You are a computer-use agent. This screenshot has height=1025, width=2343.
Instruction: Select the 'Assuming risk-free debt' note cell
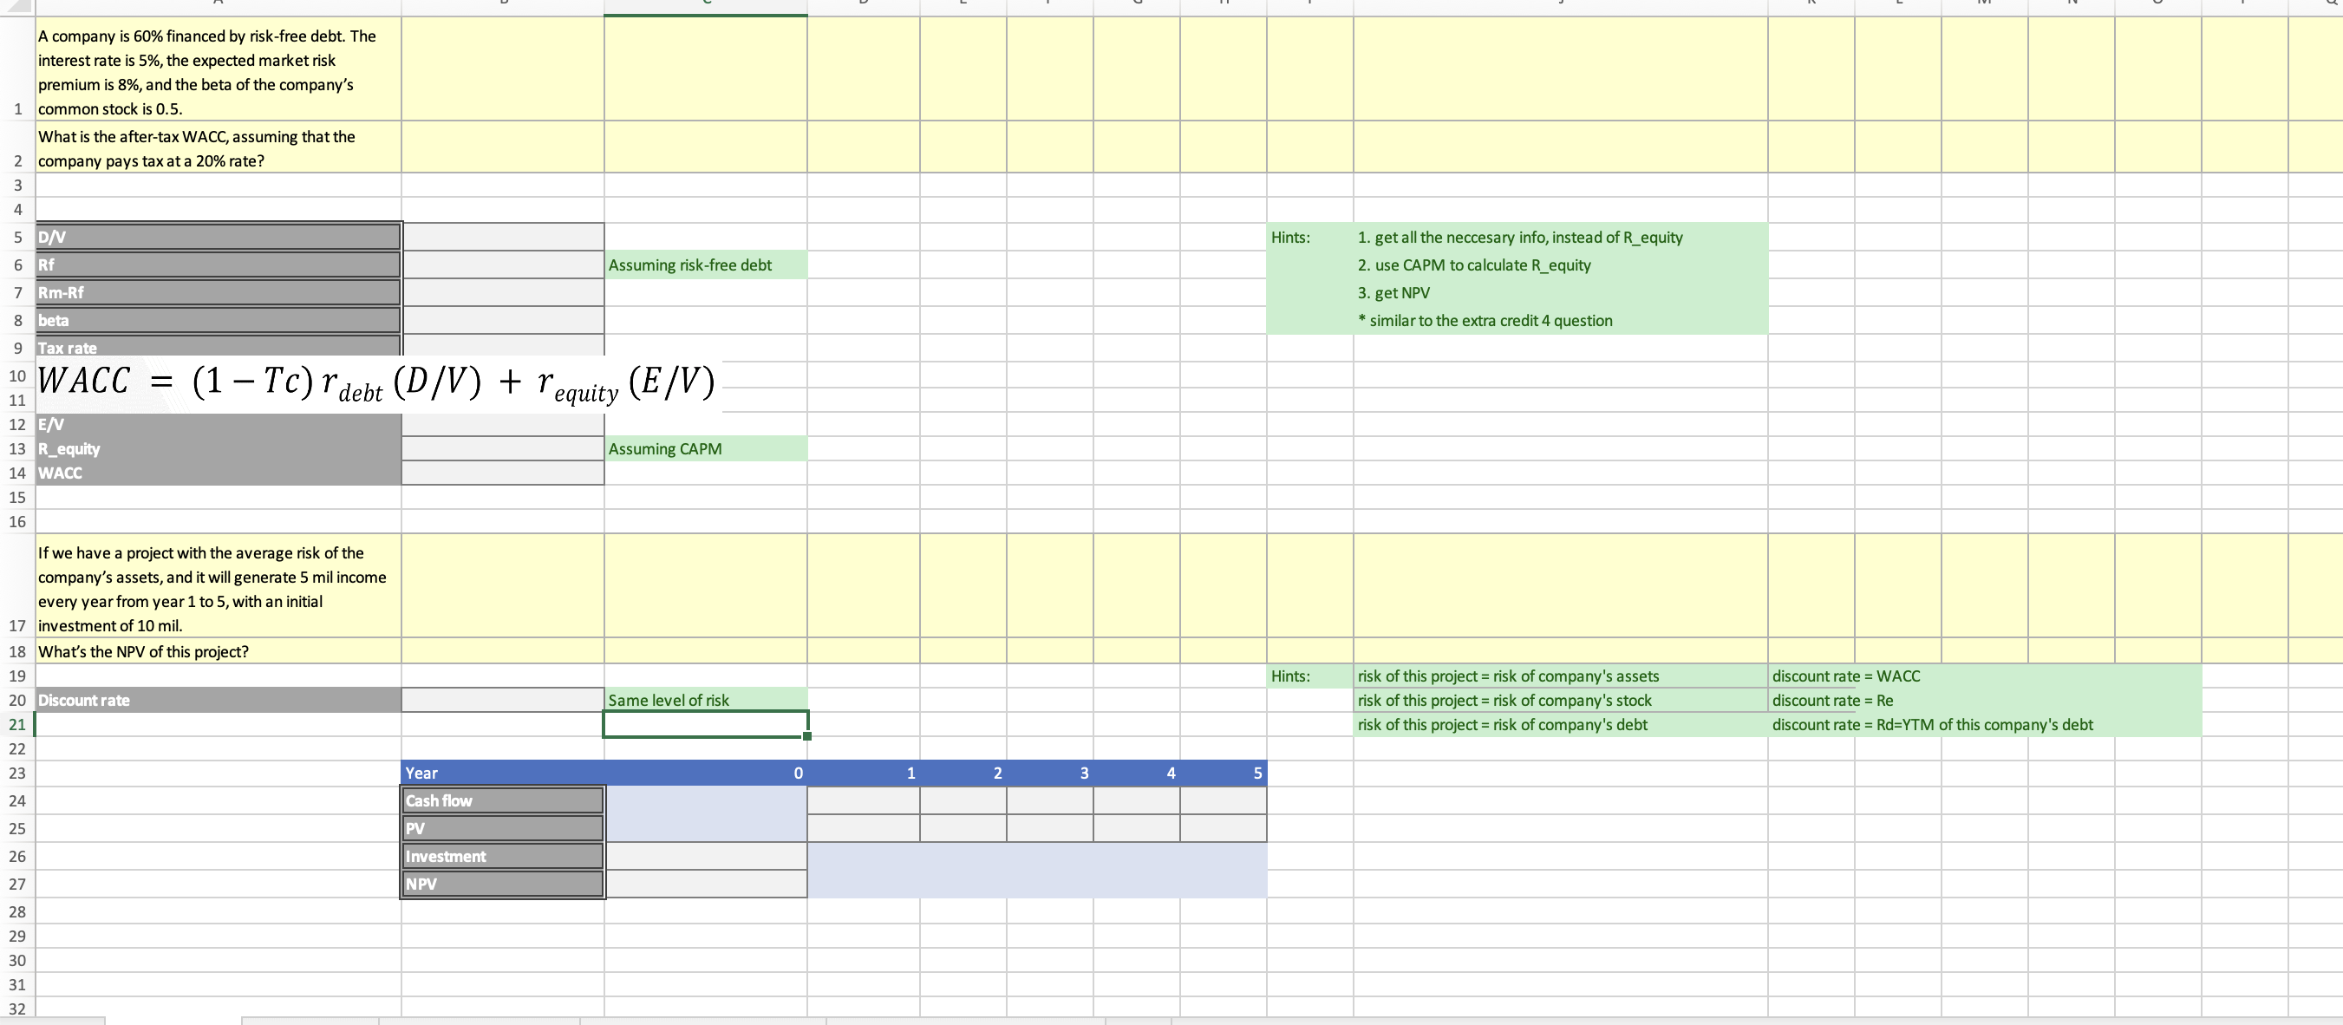coord(705,264)
